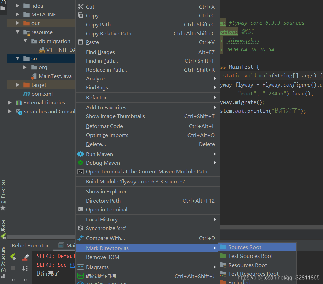Open the Z: Structure side tab
The height and width of the screenshot is (284, 323).
coord(3,262)
